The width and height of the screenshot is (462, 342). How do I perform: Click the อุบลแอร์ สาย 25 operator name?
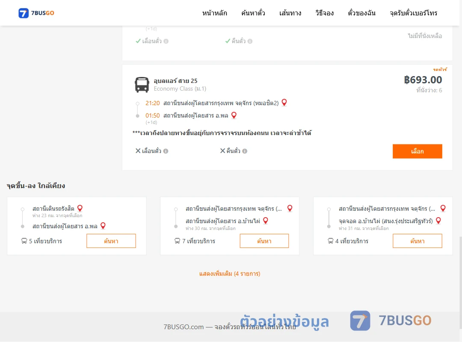(176, 81)
